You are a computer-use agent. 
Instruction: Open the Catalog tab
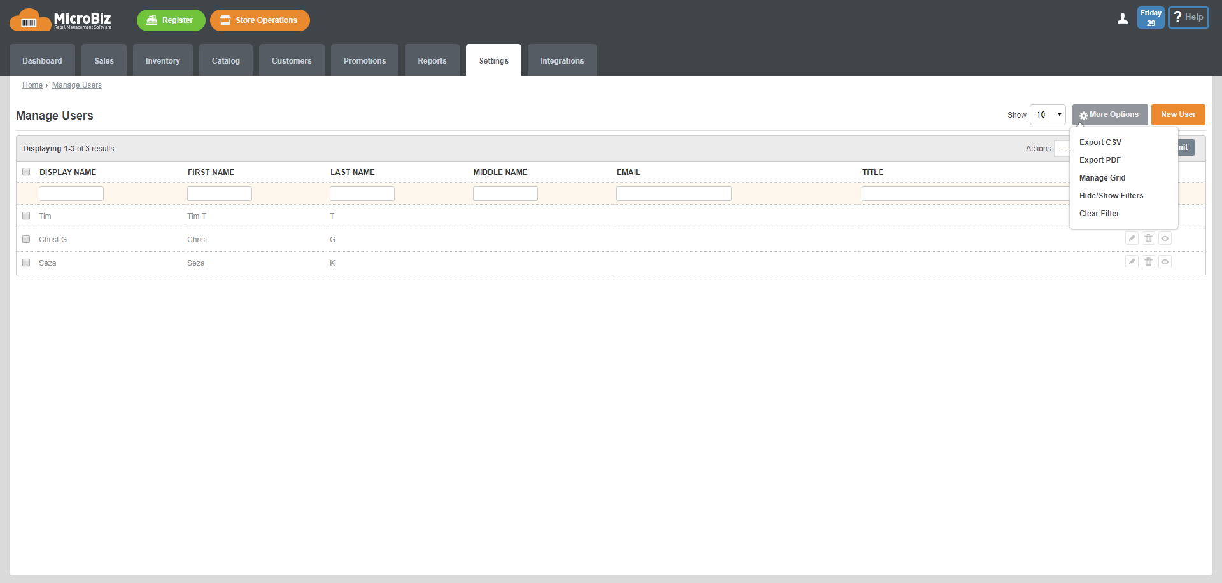click(x=226, y=60)
